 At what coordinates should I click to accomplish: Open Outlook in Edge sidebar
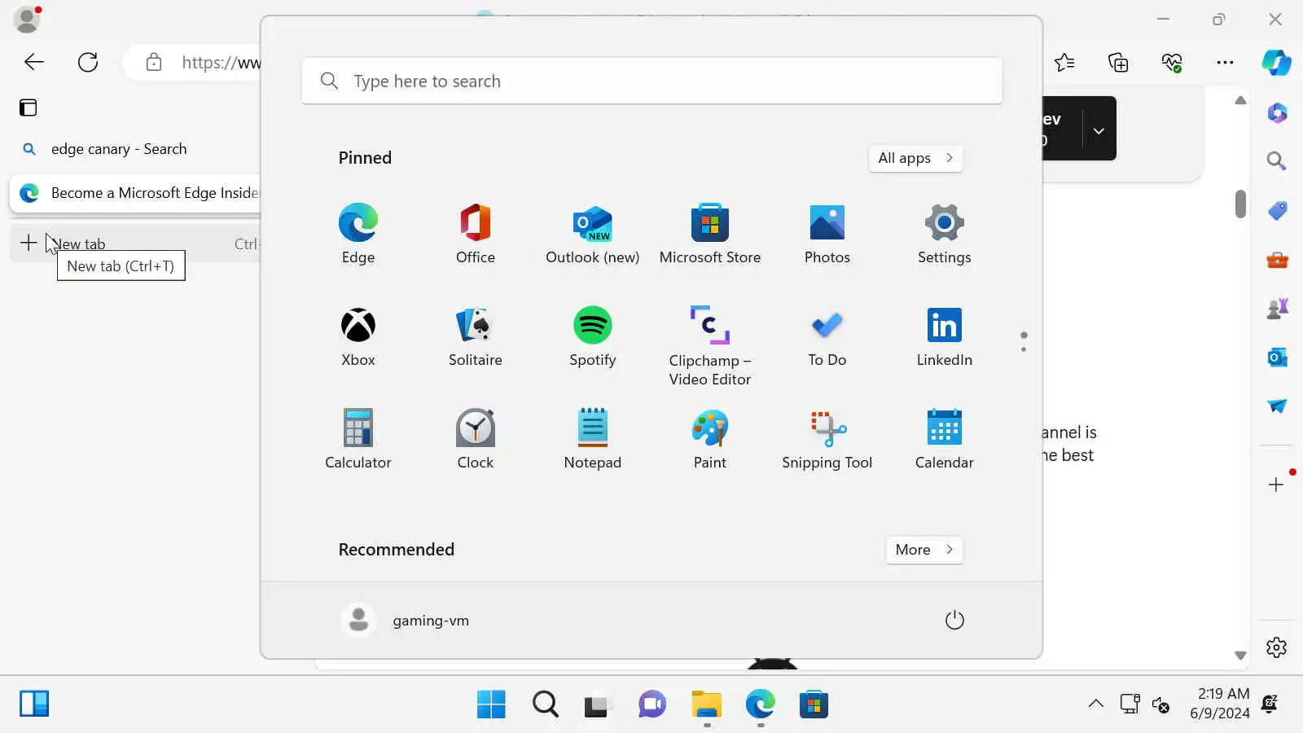1277,358
